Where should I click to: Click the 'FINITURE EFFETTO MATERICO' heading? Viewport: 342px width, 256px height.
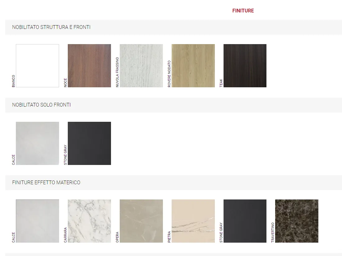[x=46, y=182]
